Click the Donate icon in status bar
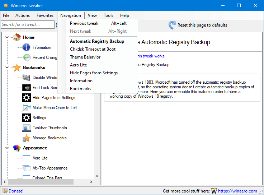 click(x=5, y=191)
